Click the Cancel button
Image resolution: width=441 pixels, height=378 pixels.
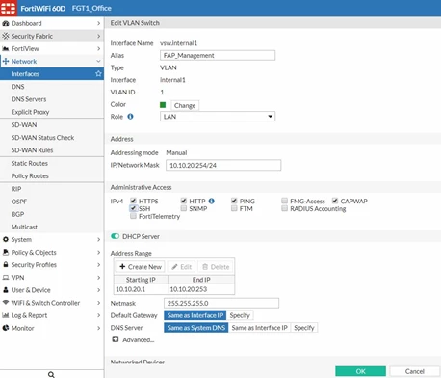click(414, 371)
